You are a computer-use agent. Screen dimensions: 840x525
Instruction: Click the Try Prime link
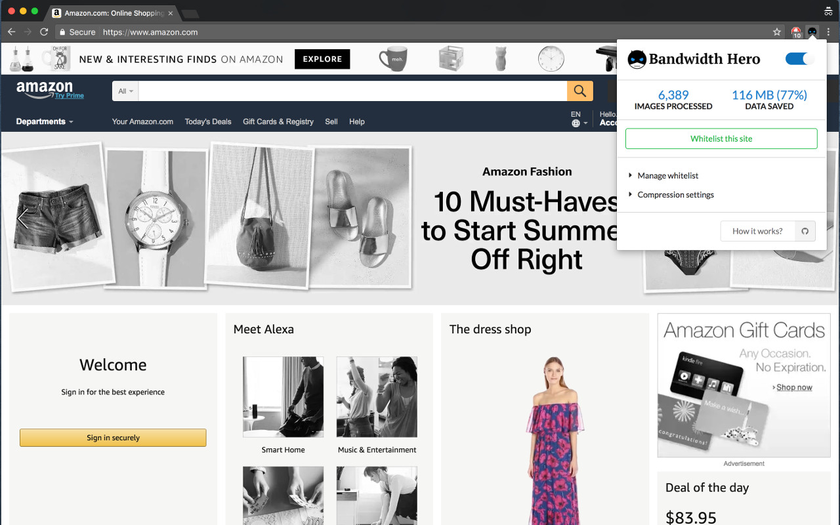coord(69,96)
